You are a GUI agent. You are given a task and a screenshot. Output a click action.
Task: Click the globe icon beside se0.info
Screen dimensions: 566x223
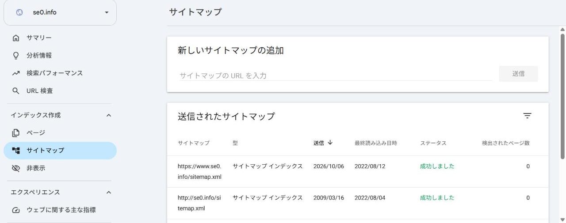pyautogui.click(x=19, y=12)
